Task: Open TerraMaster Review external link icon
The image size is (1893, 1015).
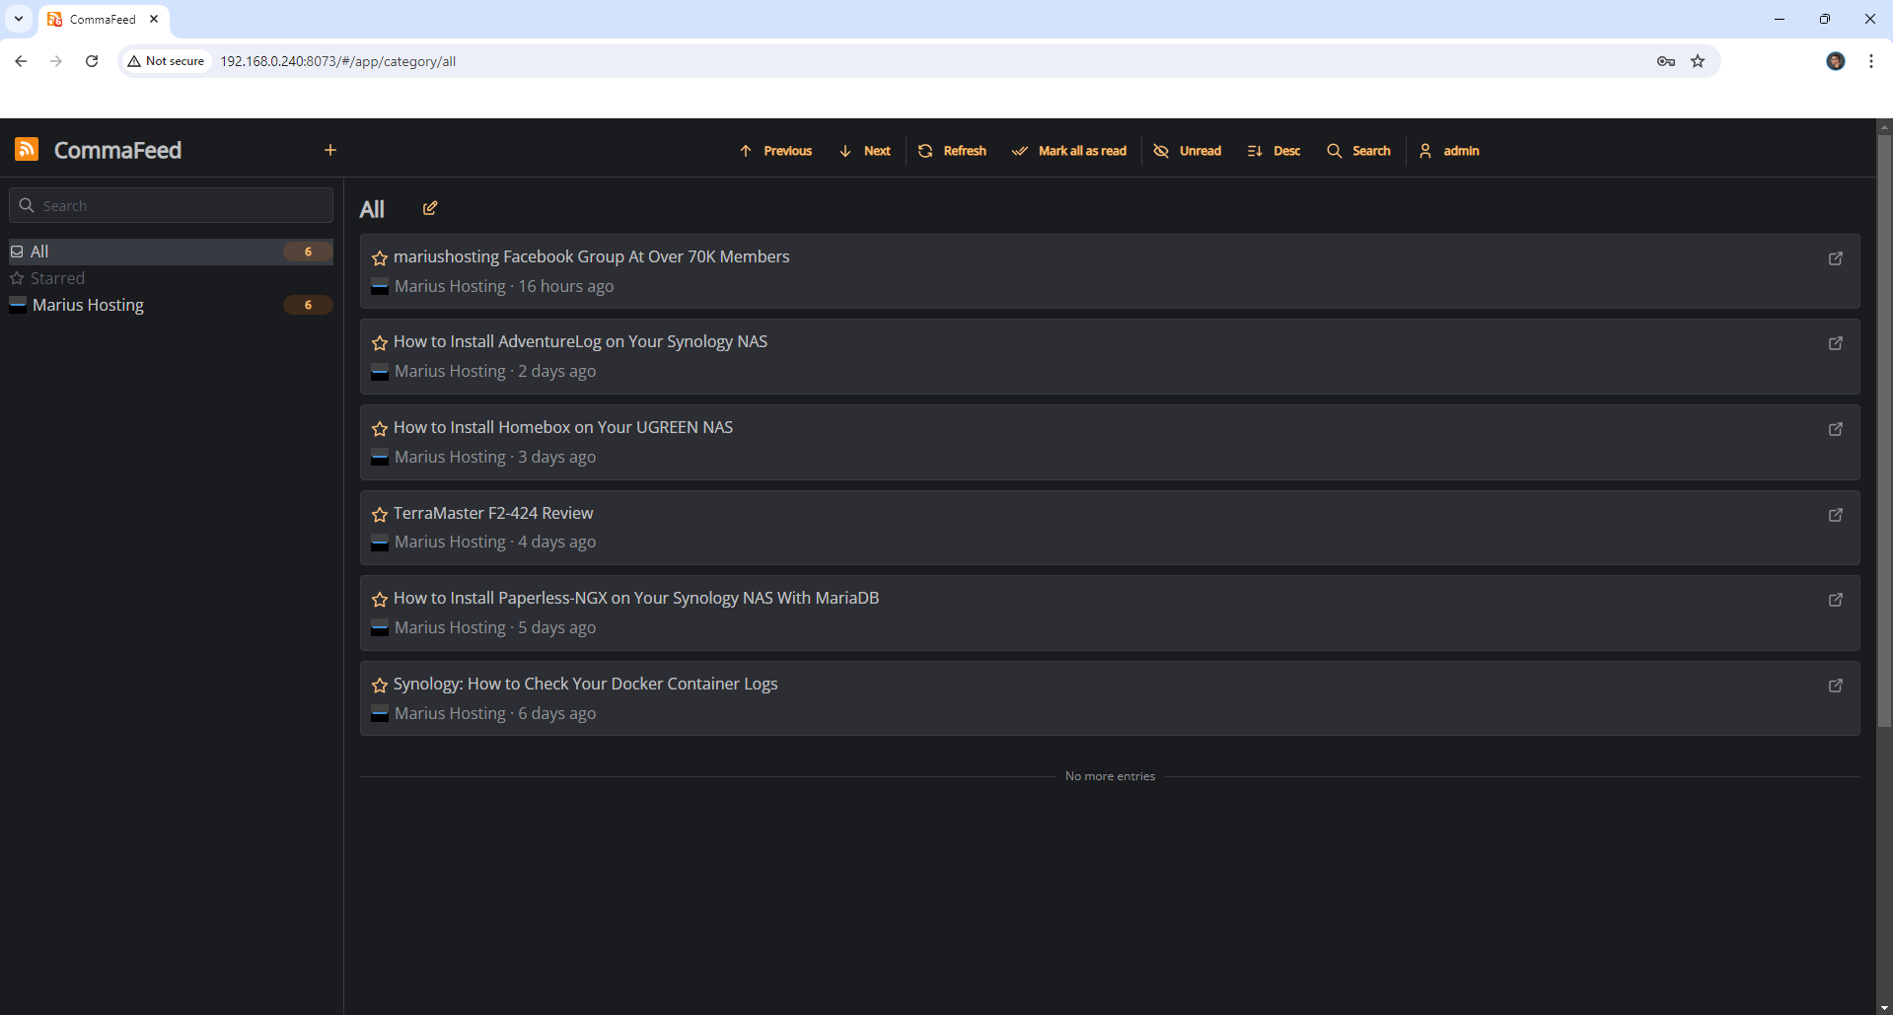Action: (1836, 514)
